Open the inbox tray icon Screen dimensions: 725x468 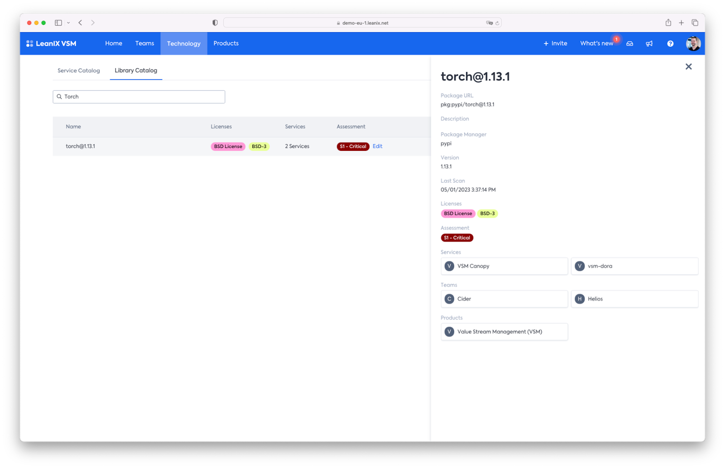point(629,43)
